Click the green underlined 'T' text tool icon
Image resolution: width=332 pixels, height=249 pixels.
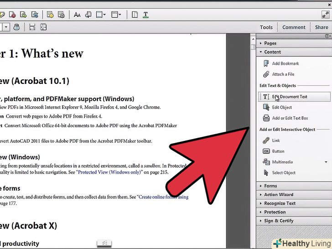pyautogui.click(x=145, y=15)
